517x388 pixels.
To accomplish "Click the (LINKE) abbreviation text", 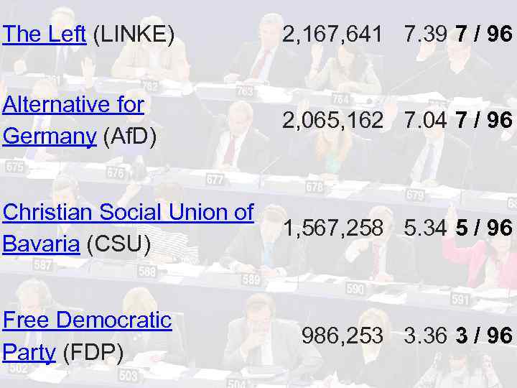I will (x=134, y=34).
